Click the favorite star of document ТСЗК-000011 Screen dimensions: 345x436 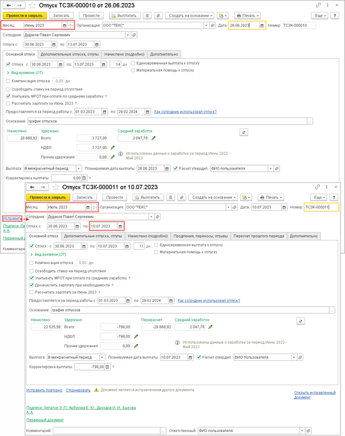[x=56, y=187]
